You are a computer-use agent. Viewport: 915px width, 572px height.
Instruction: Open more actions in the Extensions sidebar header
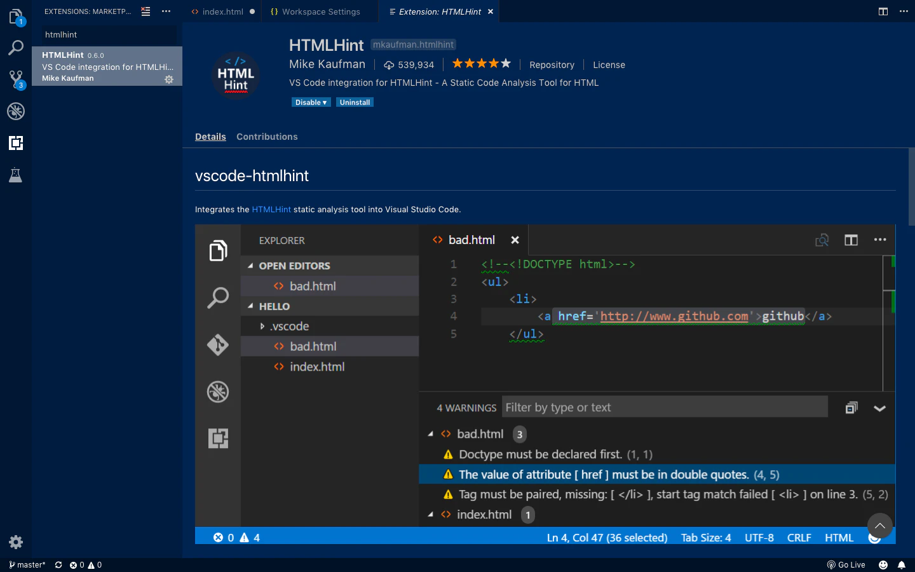[x=166, y=11]
